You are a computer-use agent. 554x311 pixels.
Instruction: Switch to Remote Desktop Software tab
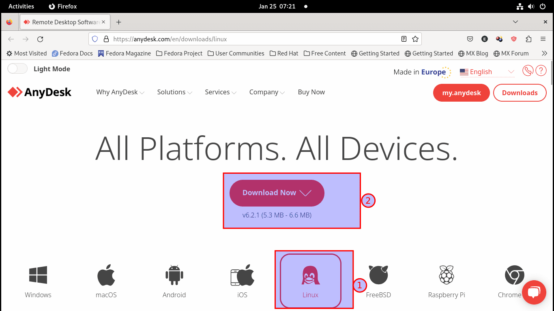pyautogui.click(x=65, y=22)
